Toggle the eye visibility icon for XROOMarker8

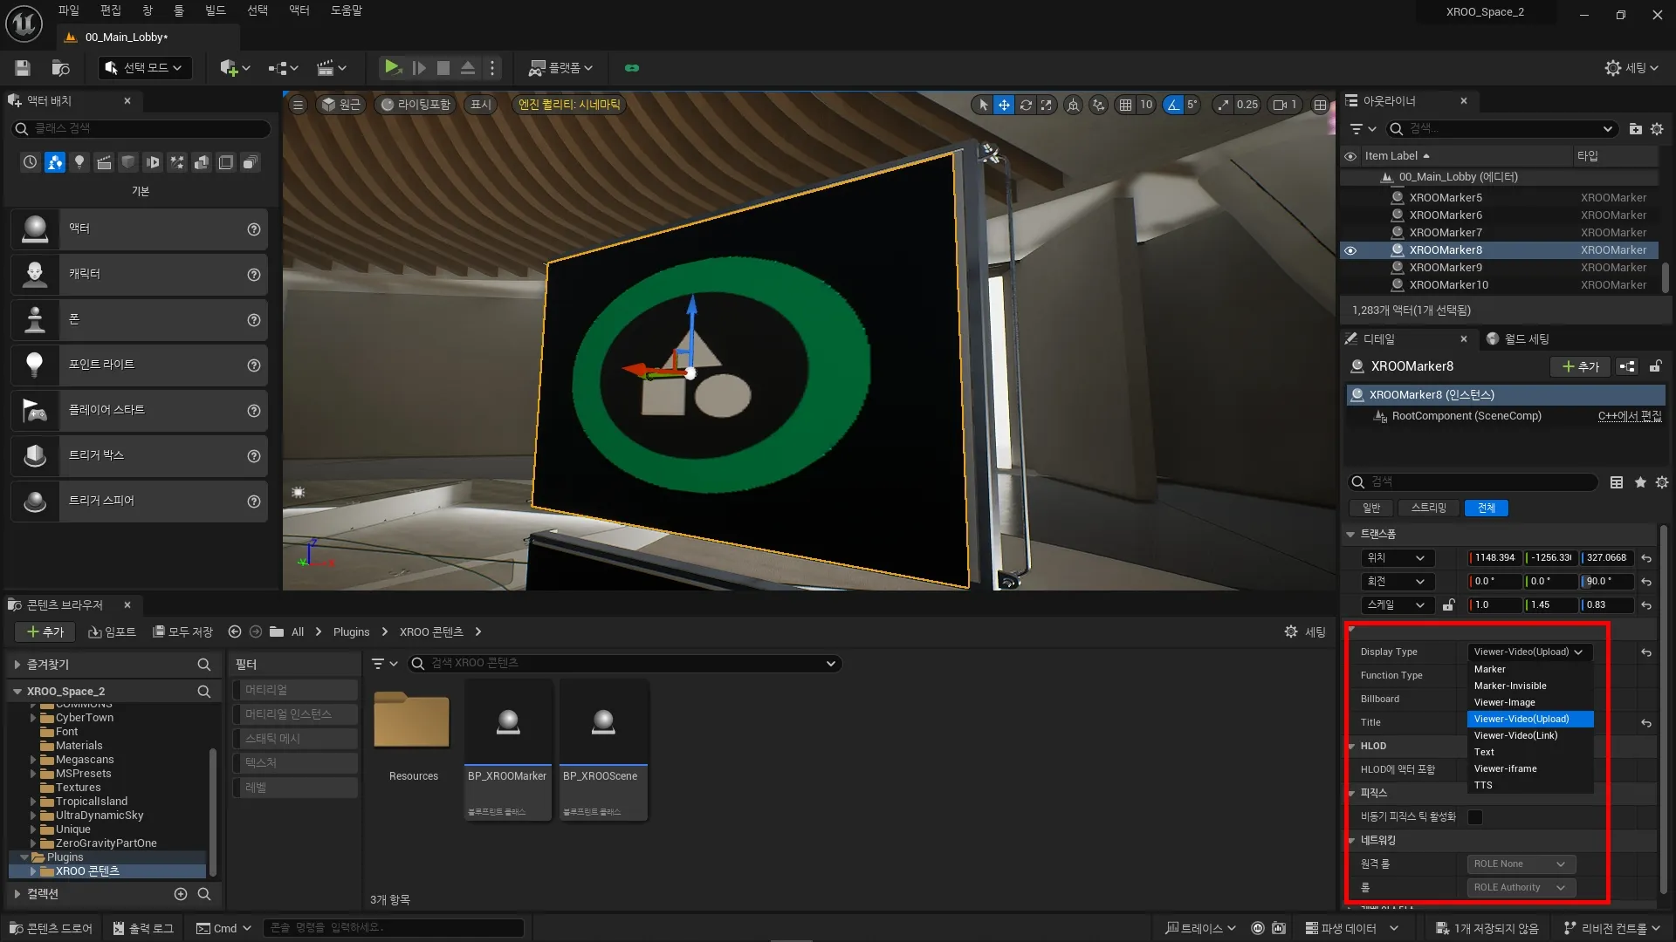(x=1350, y=250)
